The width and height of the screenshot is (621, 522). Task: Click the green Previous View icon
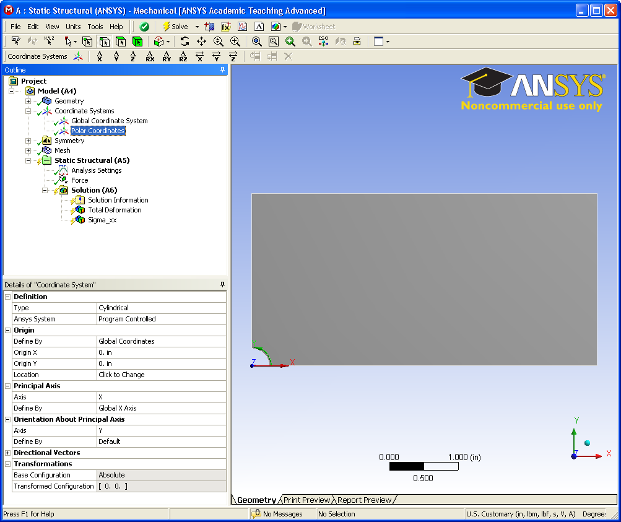[290, 41]
